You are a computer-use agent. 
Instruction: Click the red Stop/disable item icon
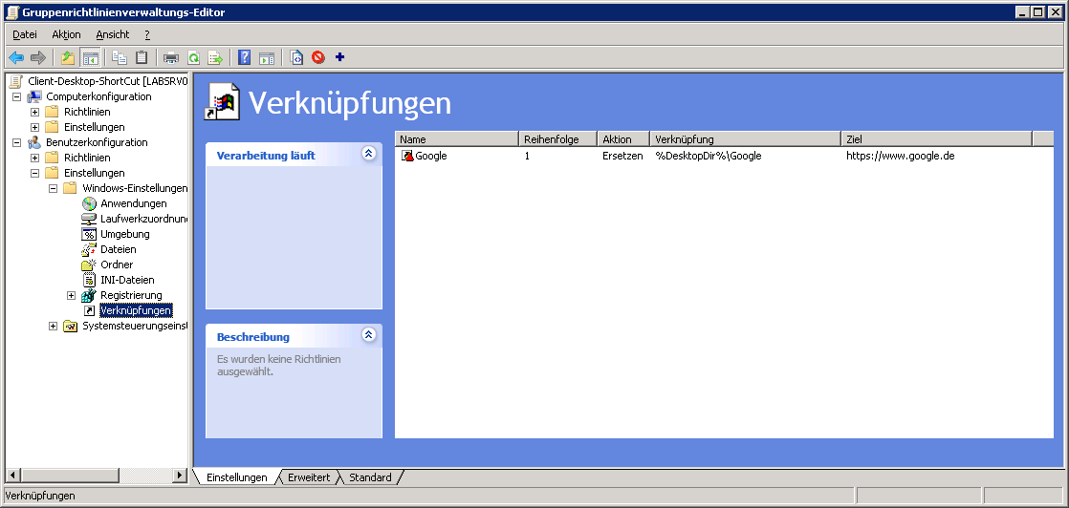(x=318, y=57)
